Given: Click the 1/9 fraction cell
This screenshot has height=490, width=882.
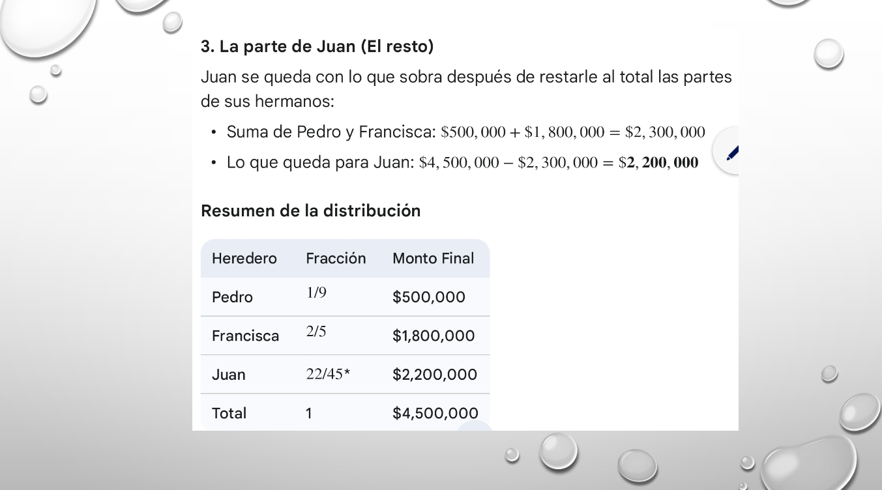Looking at the screenshot, I should pos(316,293).
